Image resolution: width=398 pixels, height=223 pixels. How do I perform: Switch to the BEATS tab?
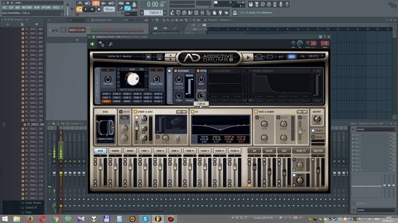click(x=313, y=56)
